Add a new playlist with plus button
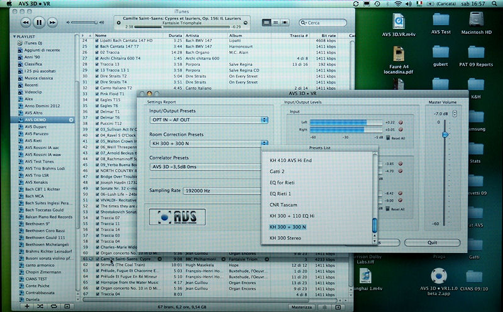Image resolution: width=503 pixels, height=312 pixels. (x=27, y=306)
